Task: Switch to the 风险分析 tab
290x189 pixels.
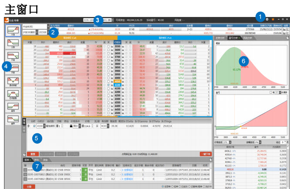Action: pos(248,38)
